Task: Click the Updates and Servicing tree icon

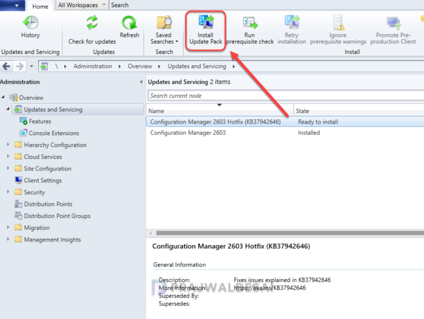Action: tap(18, 110)
